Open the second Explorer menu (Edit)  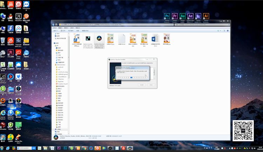pyautogui.click(x=60, y=28)
